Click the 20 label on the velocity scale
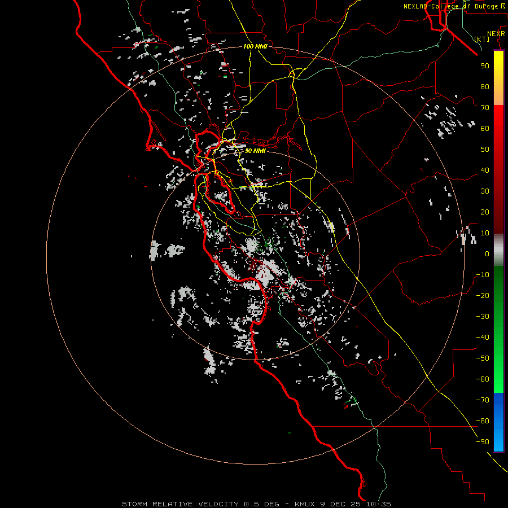 pos(485,212)
